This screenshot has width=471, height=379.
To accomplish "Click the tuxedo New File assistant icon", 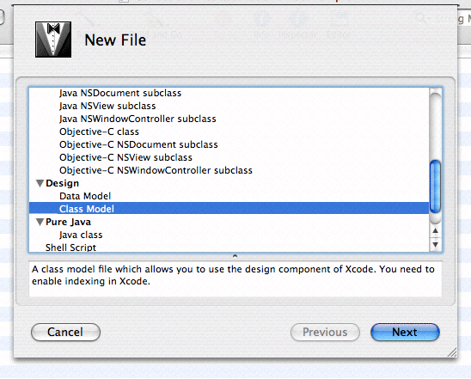I will pyautogui.click(x=53, y=40).
